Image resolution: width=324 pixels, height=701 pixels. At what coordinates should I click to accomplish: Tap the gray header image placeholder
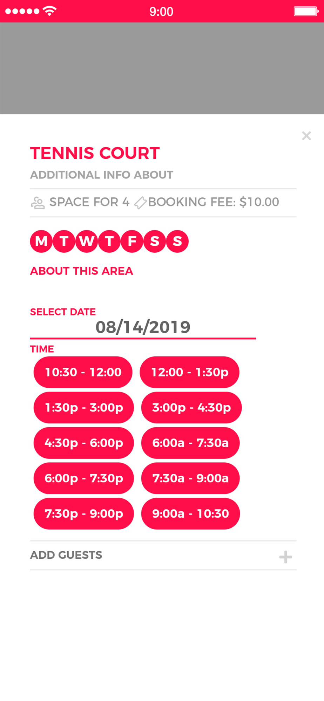pos(162,68)
